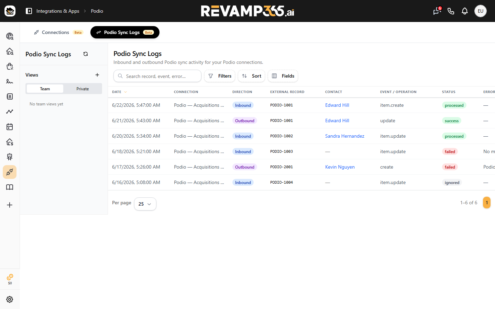Viewport: 495px width, 309px height.
Task: Click the Revamp365 app logo icon
Action: coord(10,11)
